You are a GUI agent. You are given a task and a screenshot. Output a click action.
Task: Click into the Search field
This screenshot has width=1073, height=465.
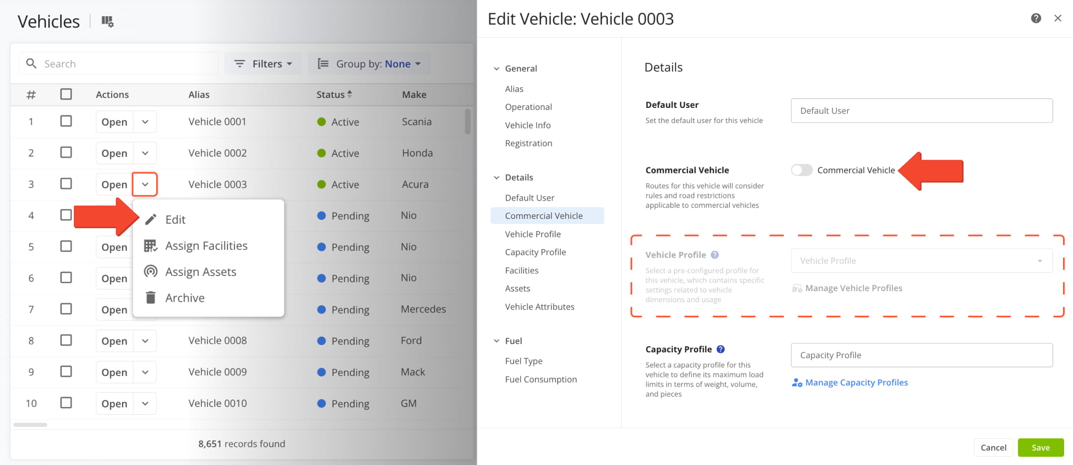pyautogui.click(x=119, y=63)
